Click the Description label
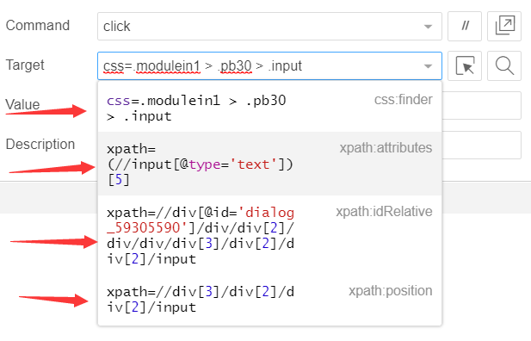531x341 pixels. (40, 145)
